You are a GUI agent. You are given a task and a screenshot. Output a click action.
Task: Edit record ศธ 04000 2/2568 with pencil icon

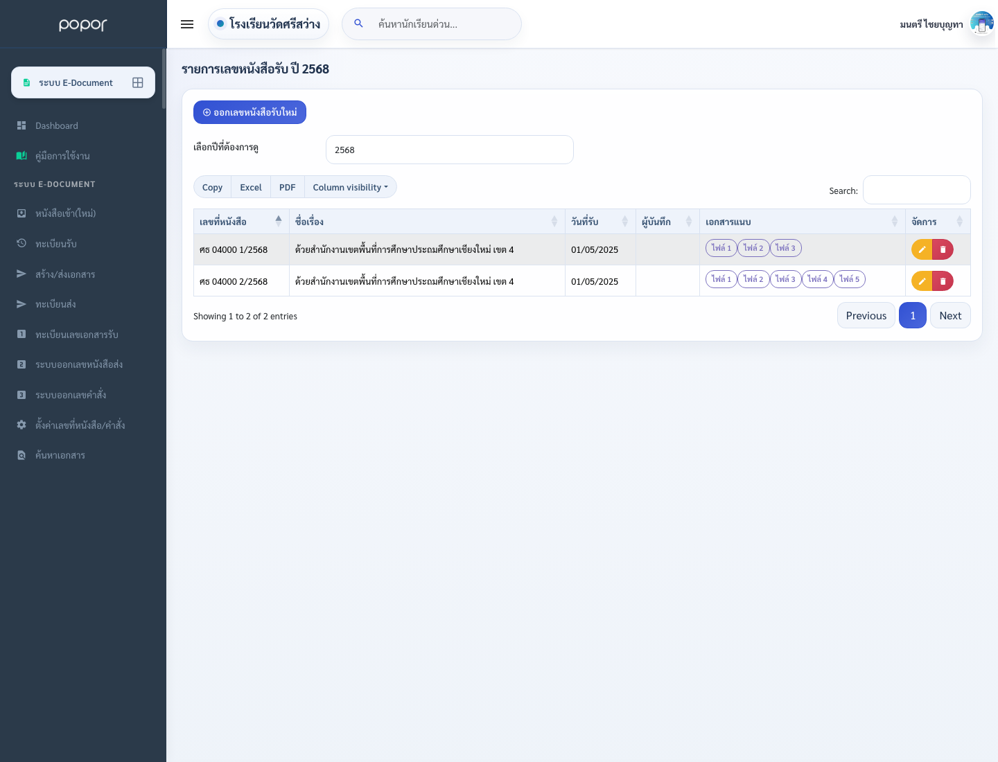click(922, 281)
